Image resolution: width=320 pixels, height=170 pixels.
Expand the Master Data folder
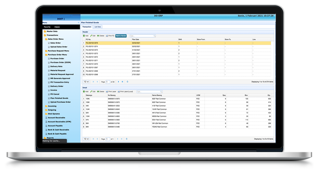point(52,31)
